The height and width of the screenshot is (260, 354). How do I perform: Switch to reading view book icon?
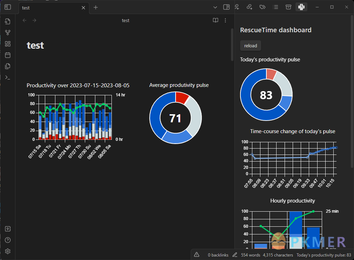click(x=216, y=20)
